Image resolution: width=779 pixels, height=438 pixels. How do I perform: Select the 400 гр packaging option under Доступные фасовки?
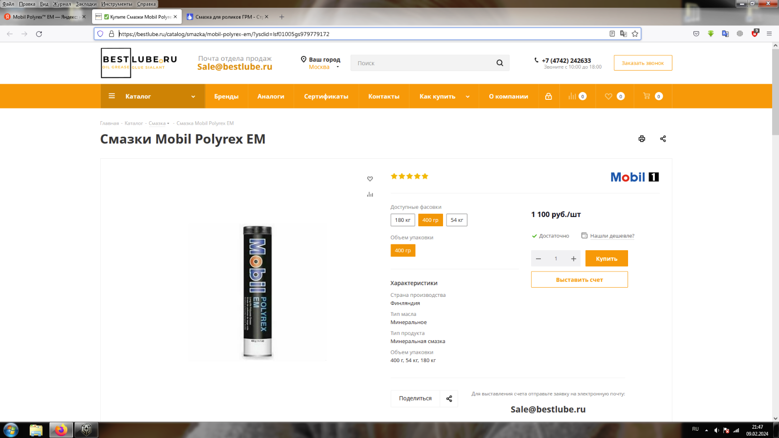[430, 220]
